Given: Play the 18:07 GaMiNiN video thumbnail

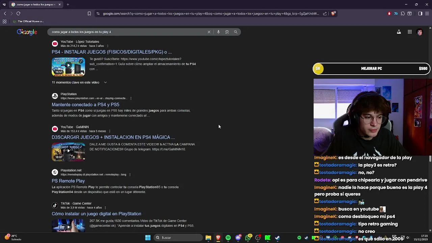Looking at the screenshot, I should [68, 152].
